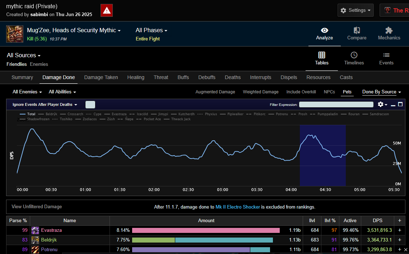Screen dimensions: 409x254
Task: Sort by the Ilvl % column header
Action: pos(330,220)
